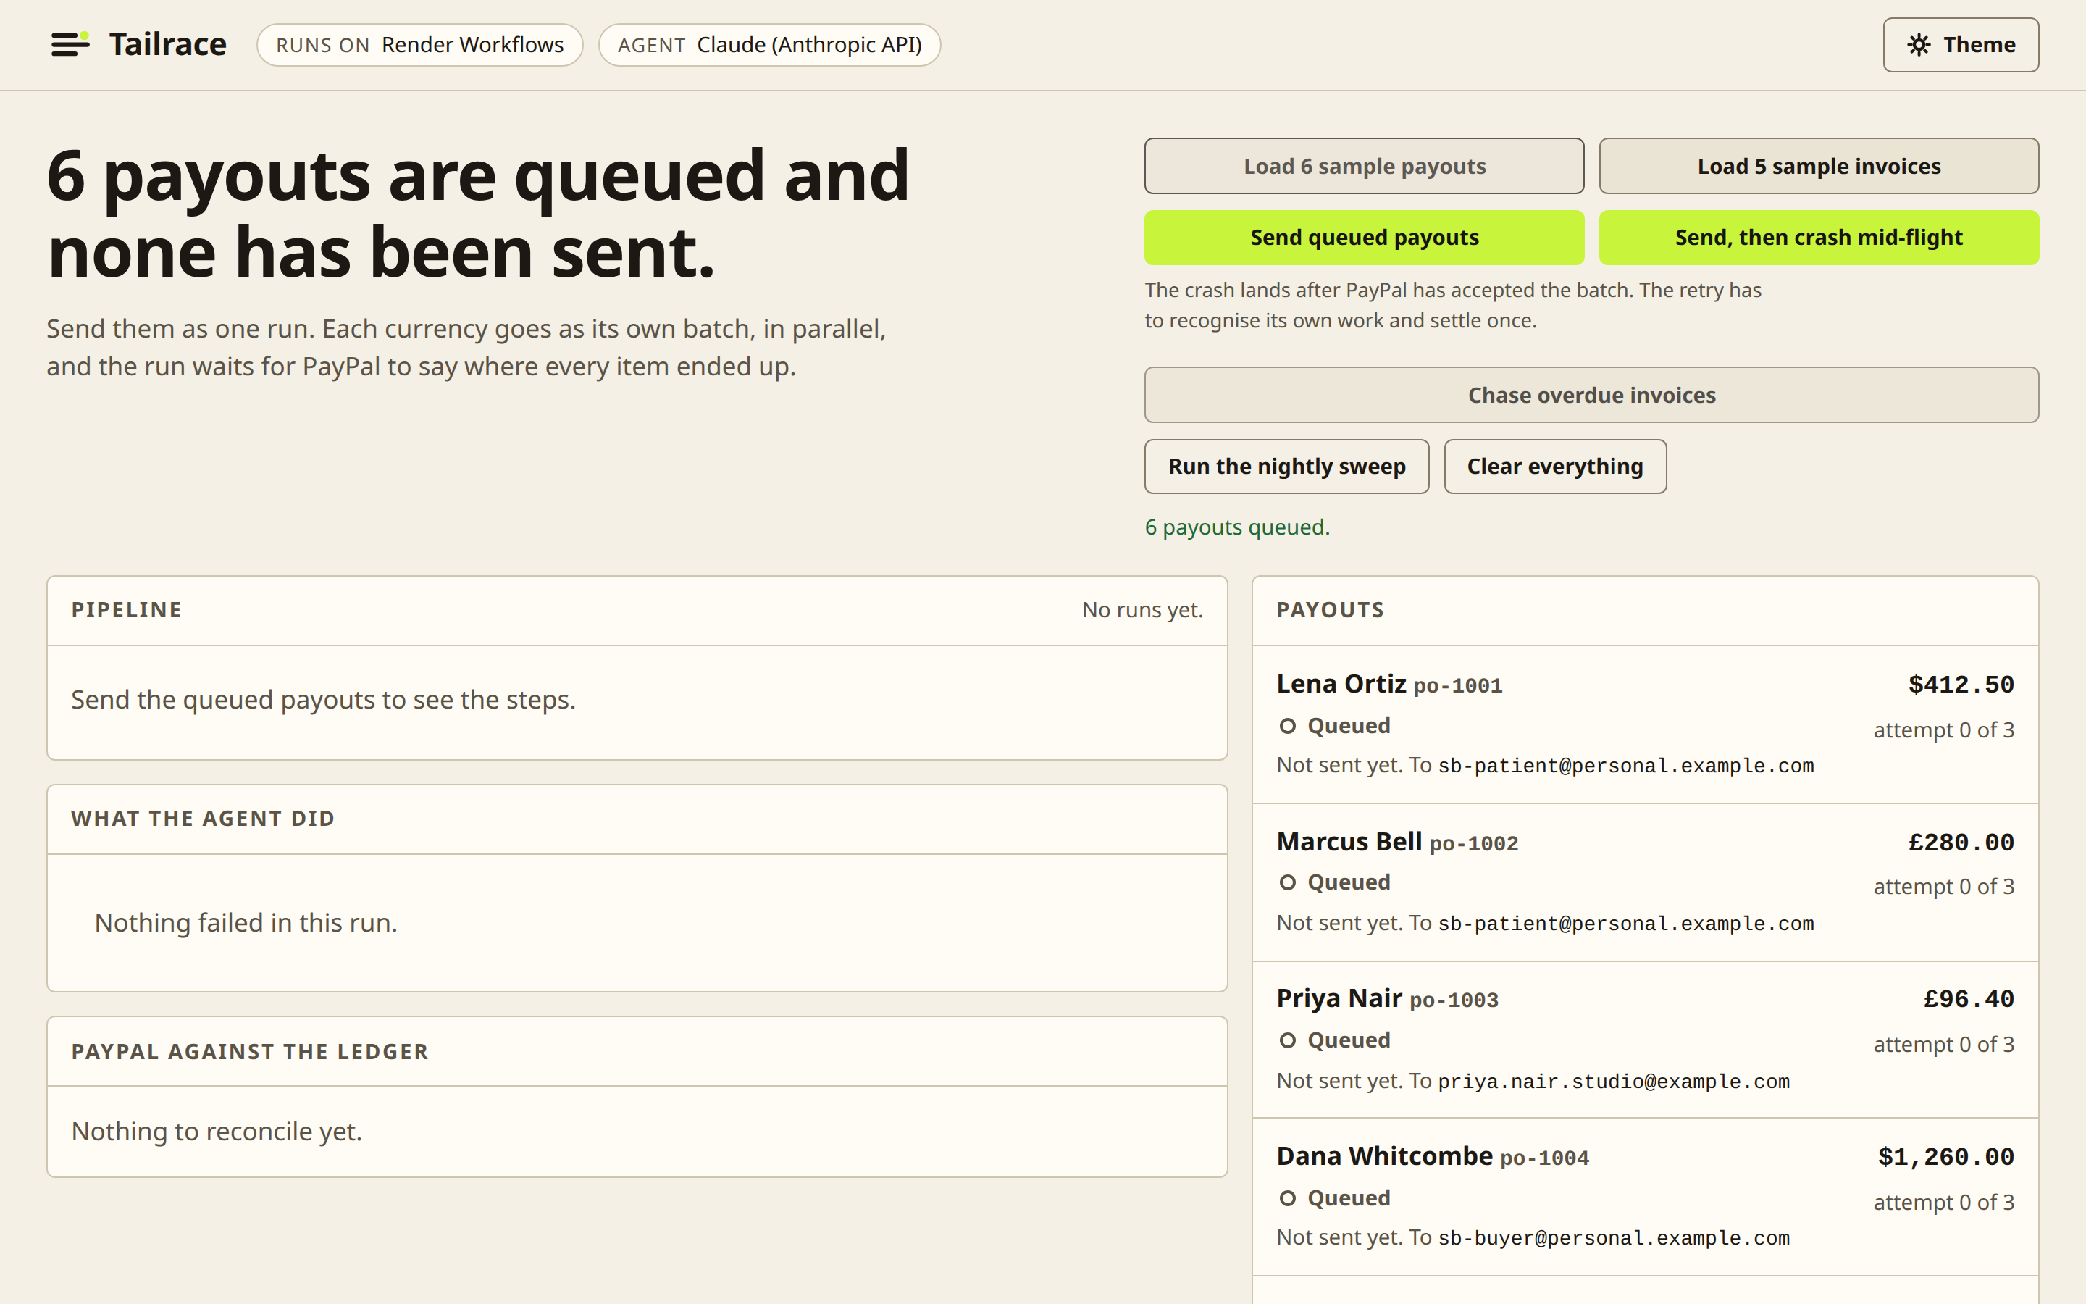Click payout ID po-1004
This screenshot has height=1304, width=2086.
(x=1545, y=1158)
